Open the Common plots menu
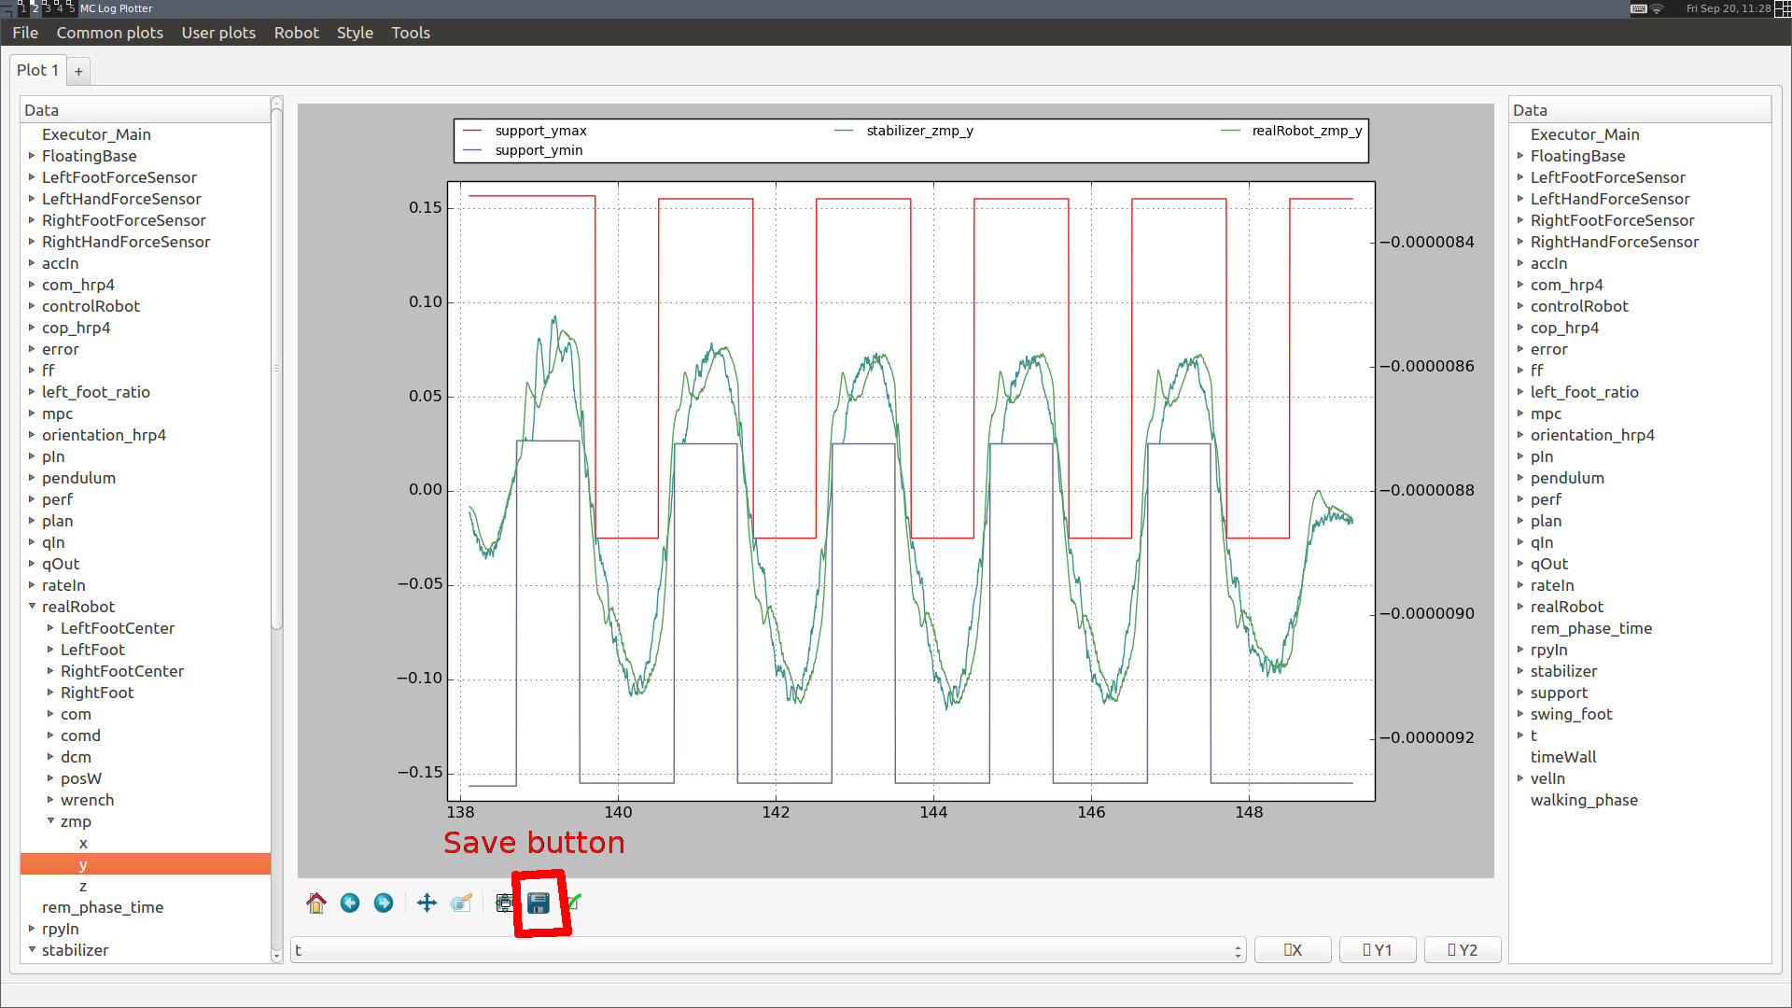The image size is (1792, 1008). [109, 32]
